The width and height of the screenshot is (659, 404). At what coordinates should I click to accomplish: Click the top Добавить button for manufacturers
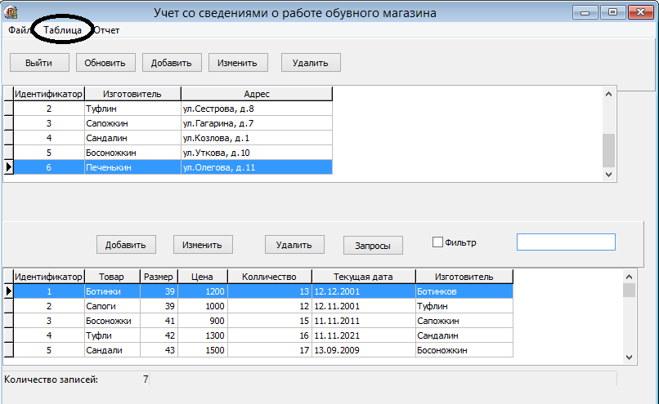tap(172, 63)
